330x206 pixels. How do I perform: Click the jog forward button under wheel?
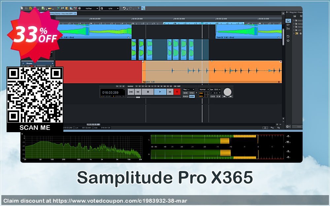[x=231, y=97]
